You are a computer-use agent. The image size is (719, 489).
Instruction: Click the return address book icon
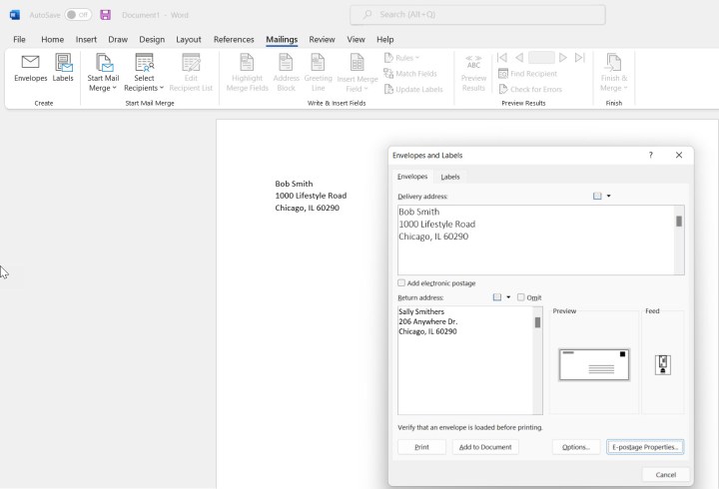[x=497, y=297]
